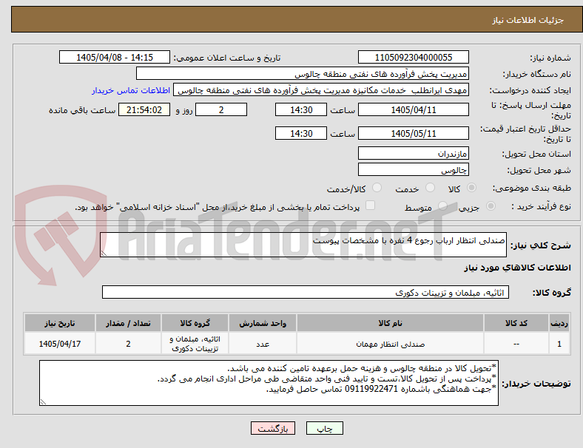Screen dimensions: 583x448
Task: Click the resize handle of buyer notes box
Action: (43, 402)
